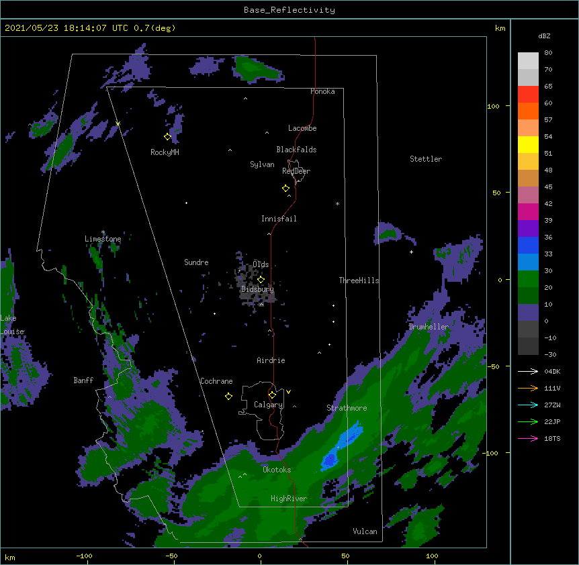The width and height of the screenshot is (579, 565).
Task: Select the orange 111V arrow in legend
Action: (x=528, y=388)
